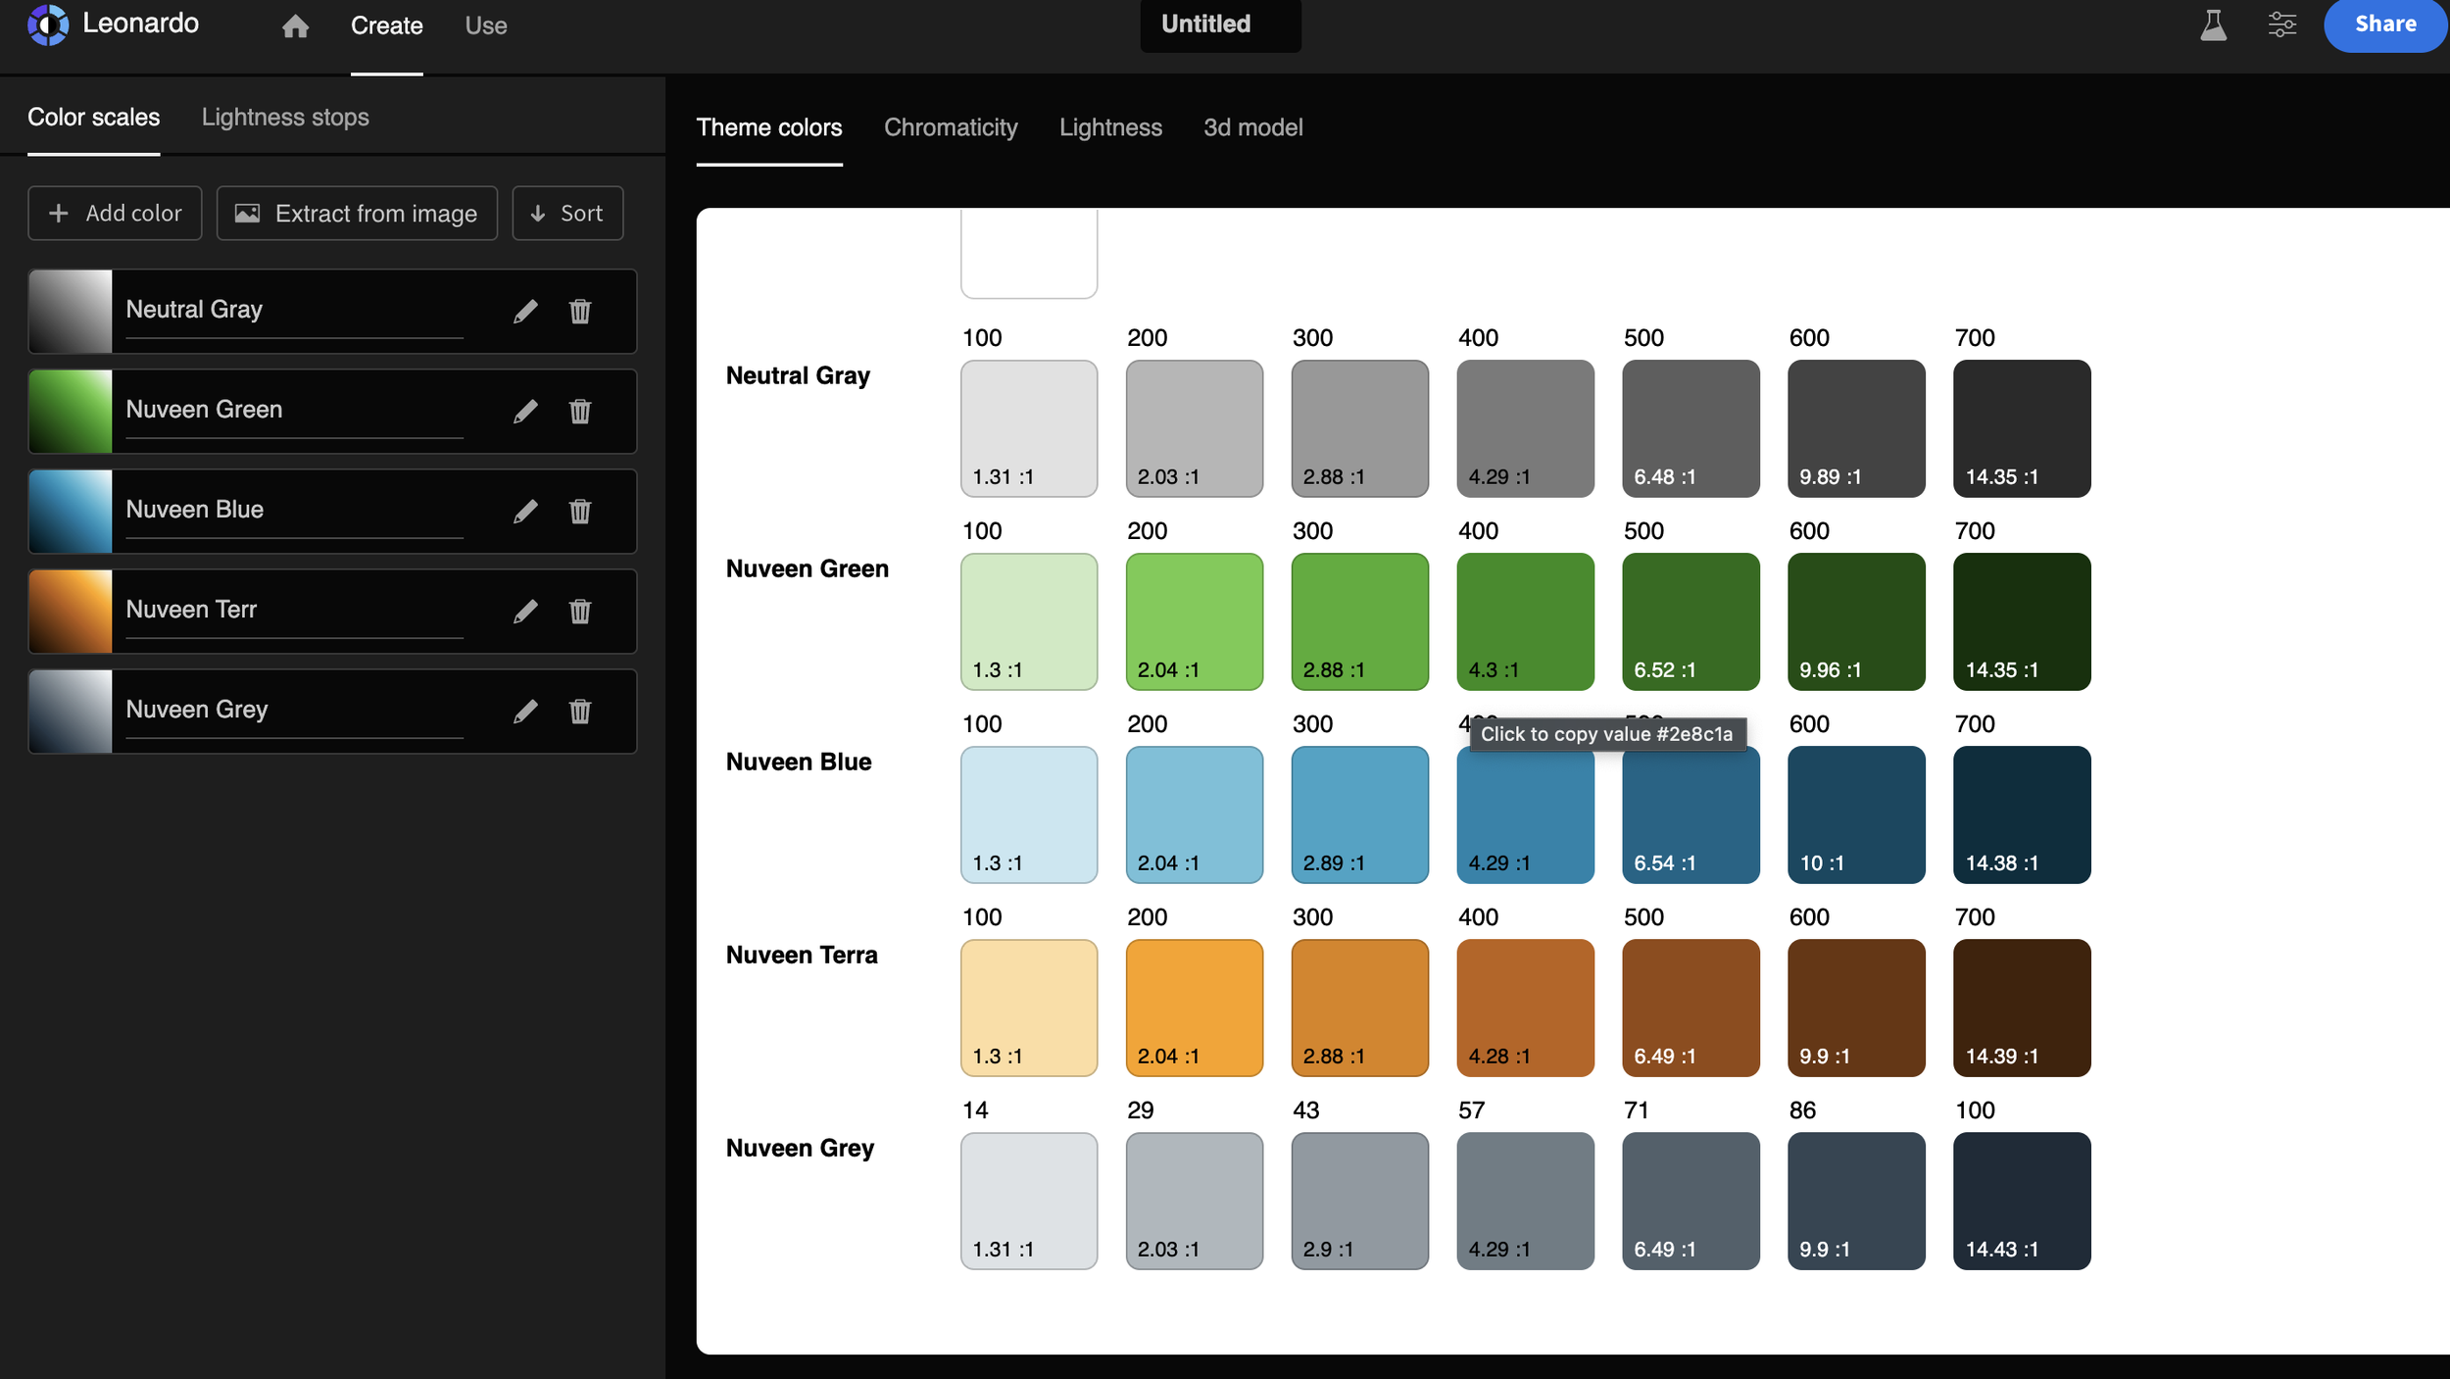Select the Lightness view tab

[x=1110, y=128]
